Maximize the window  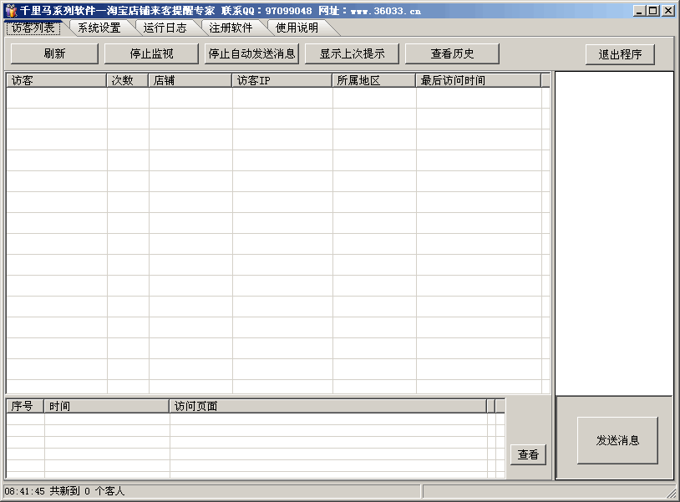[652, 11]
